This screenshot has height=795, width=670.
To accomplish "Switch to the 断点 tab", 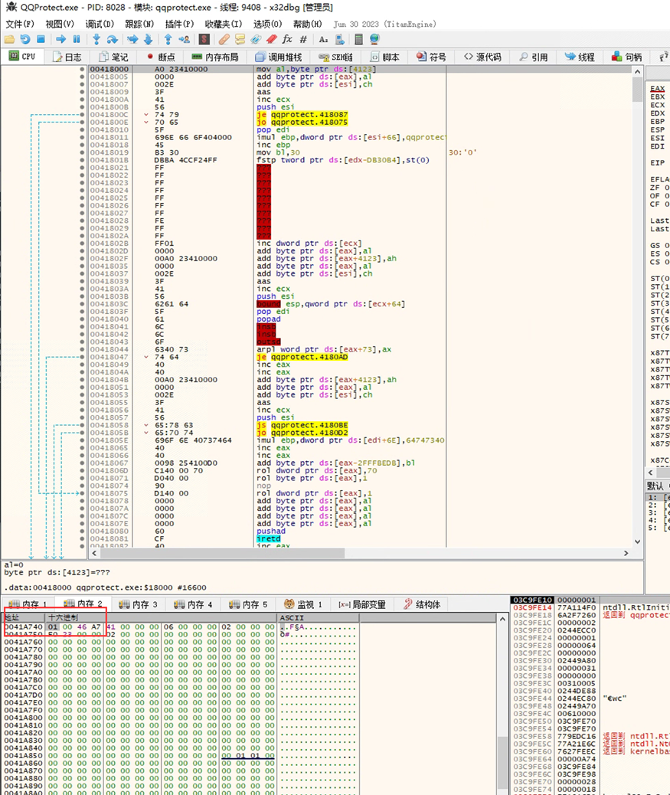I will (x=159, y=57).
